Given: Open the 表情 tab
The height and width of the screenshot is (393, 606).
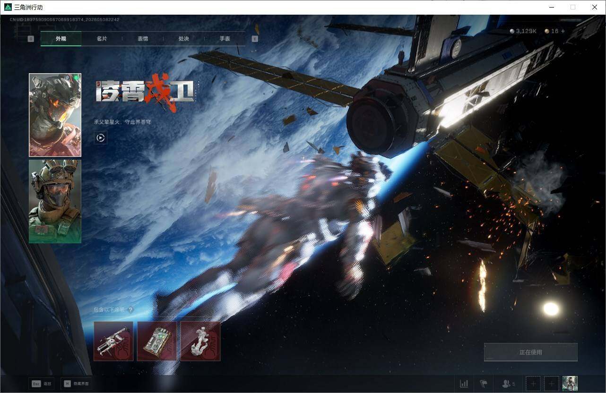Looking at the screenshot, I should [143, 39].
